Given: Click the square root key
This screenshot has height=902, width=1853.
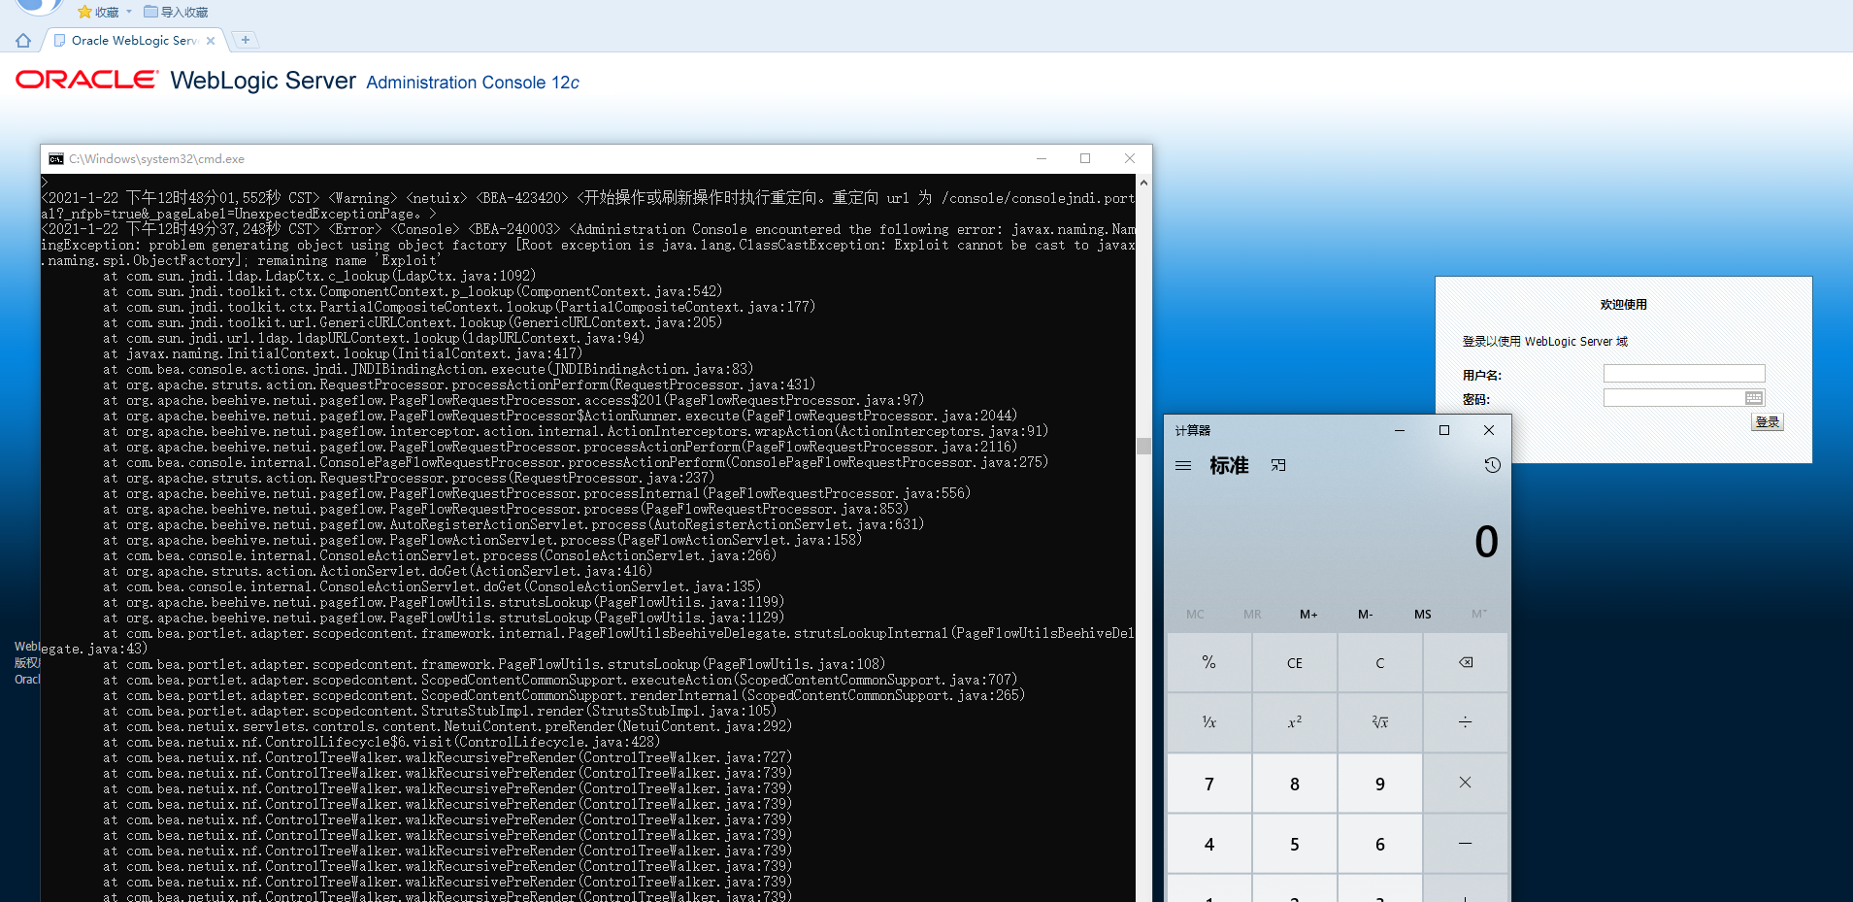Looking at the screenshot, I should [1379, 722].
